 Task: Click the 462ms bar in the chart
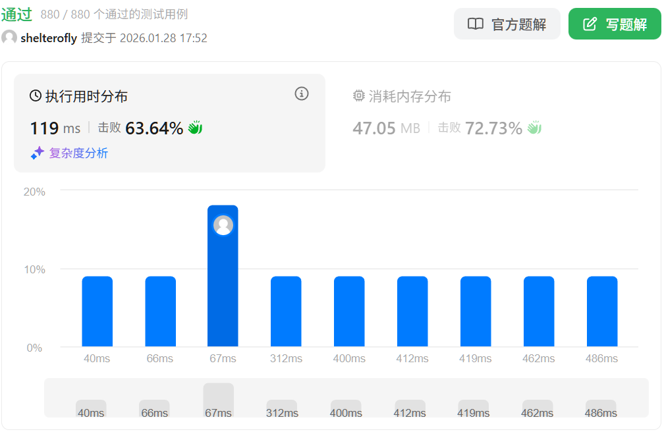click(x=539, y=312)
